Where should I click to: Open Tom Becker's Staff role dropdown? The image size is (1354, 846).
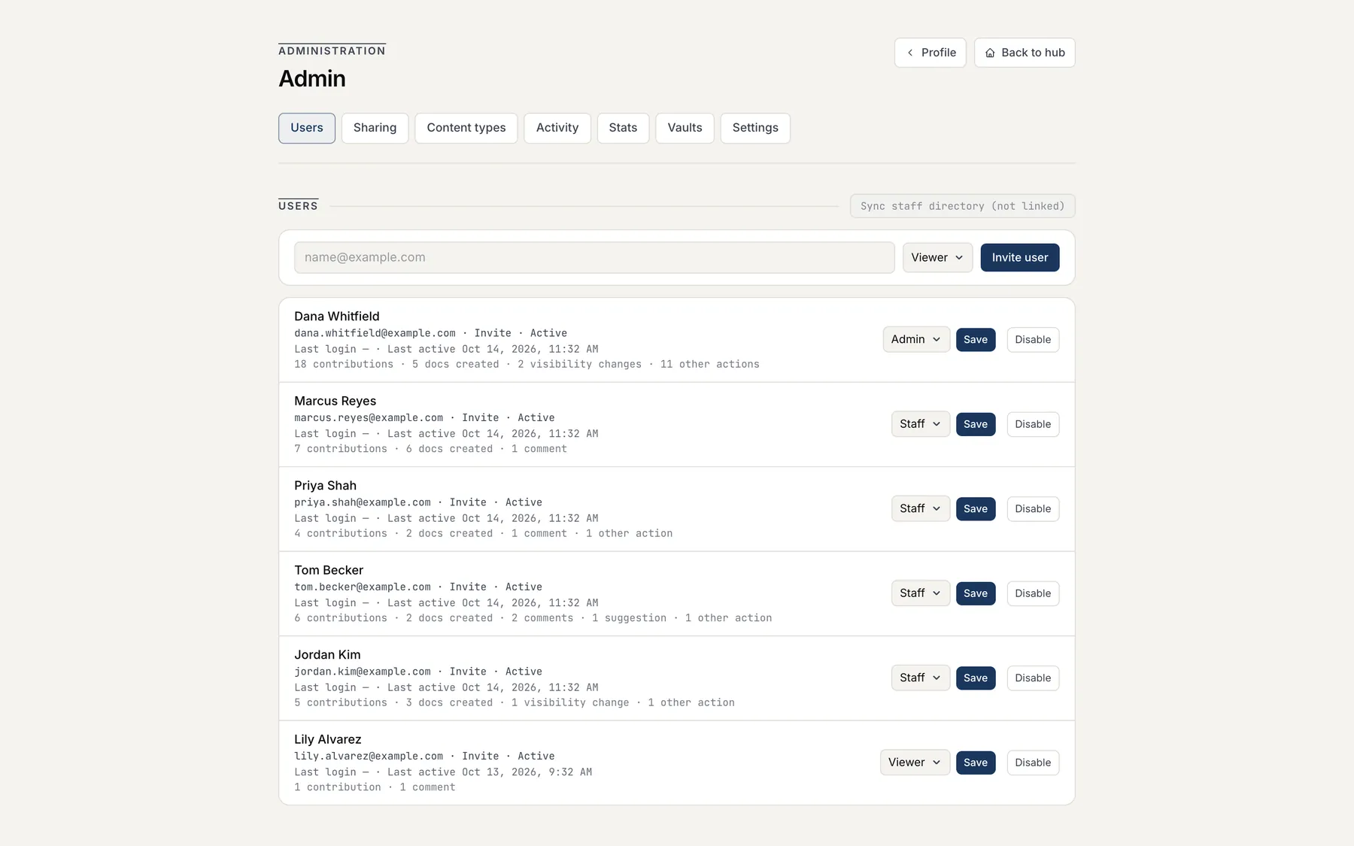pos(921,593)
